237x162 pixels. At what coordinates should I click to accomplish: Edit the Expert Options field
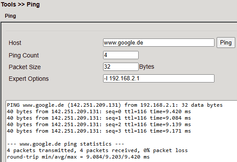click(159, 78)
